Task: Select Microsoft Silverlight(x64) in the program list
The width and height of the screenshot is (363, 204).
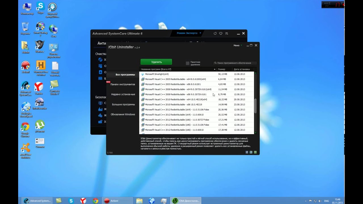Action: [157, 74]
